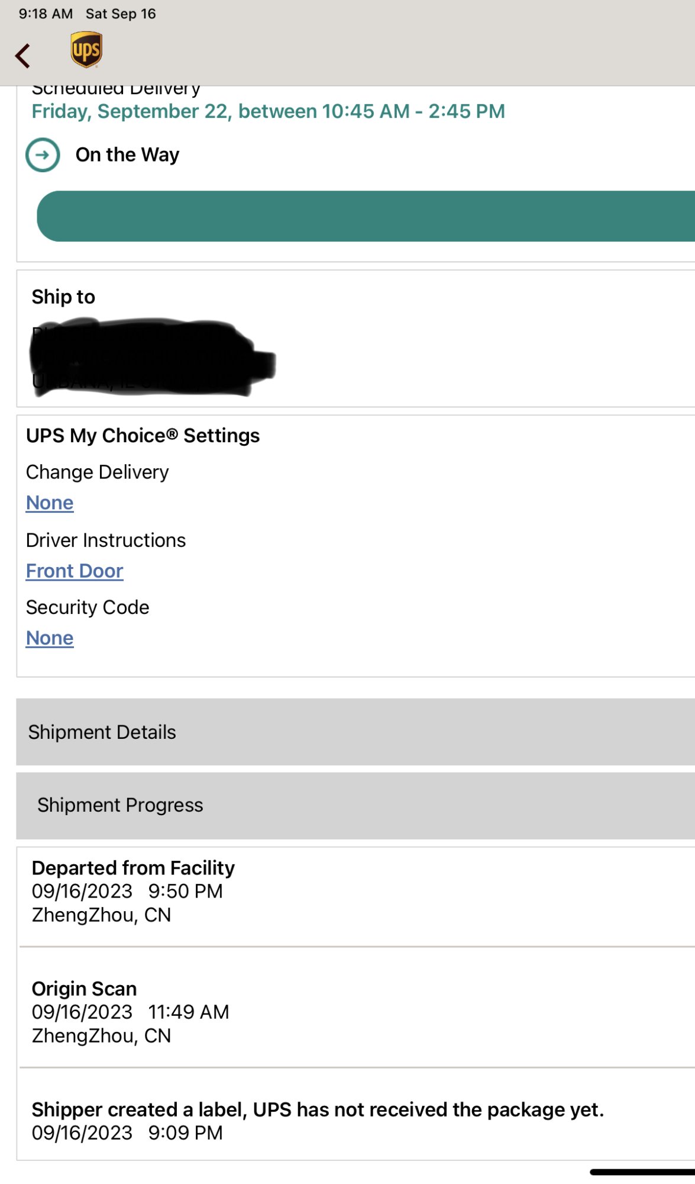Click the green delivery progress bar
This screenshot has height=1184, width=695.
pos(366,216)
